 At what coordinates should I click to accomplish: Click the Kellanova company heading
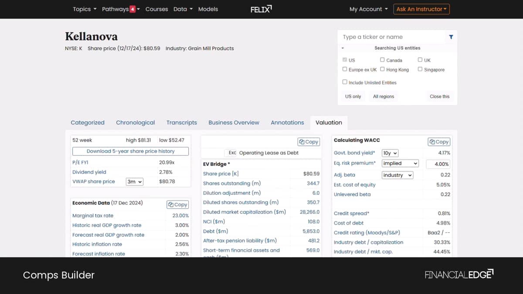92,36
